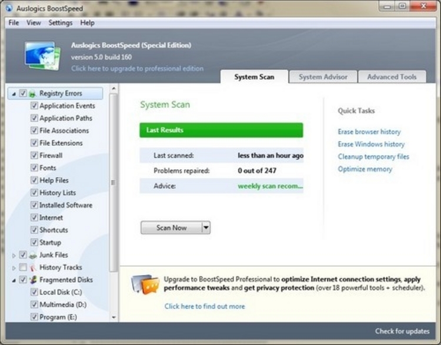
Task: Collapse the Registry Errors tree node
Action: coord(14,95)
